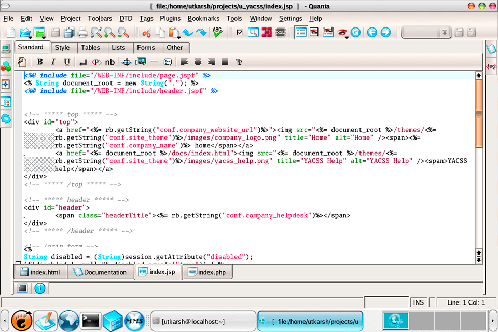Image resolution: width=498 pixels, height=332 pixels.
Task: Insert an anchor using the anchor icon
Action: click(127, 62)
